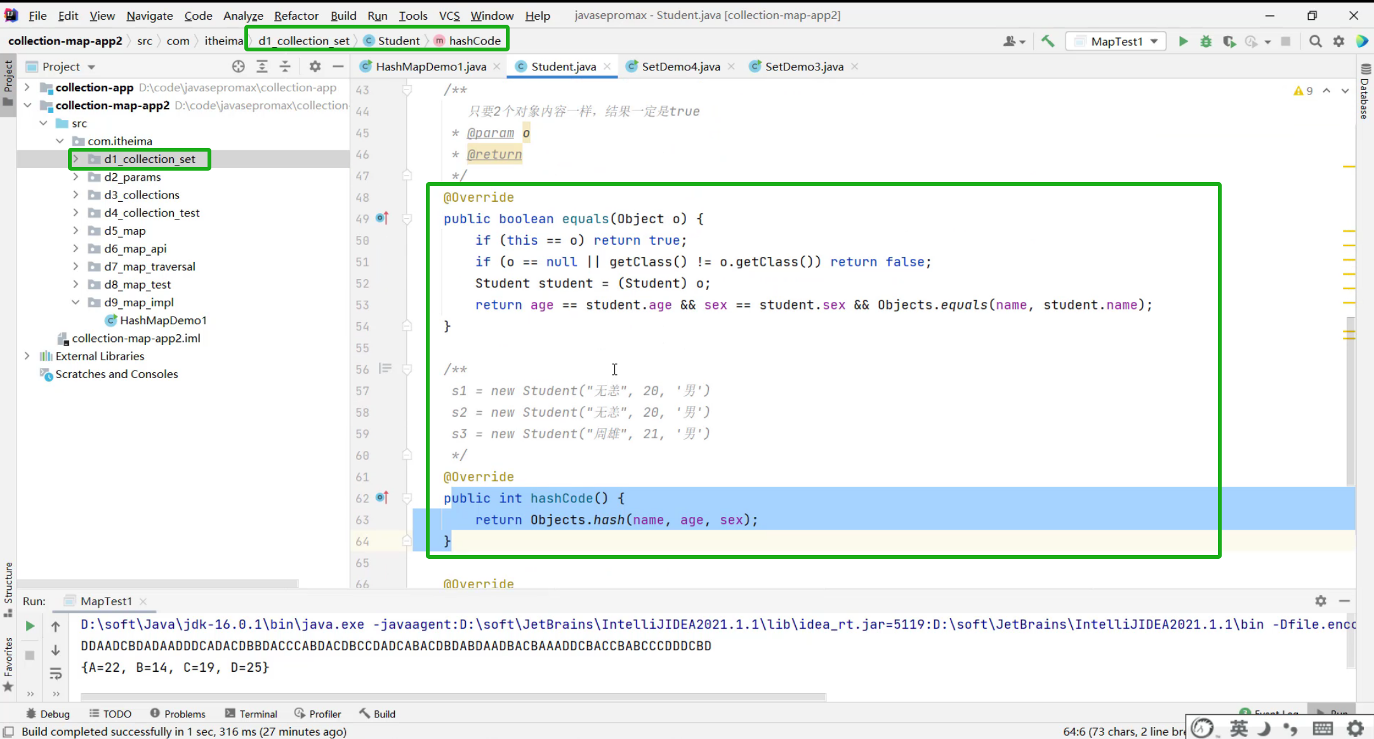
Task: Open HashMapDemo1 in project tree
Action: point(162,320)
